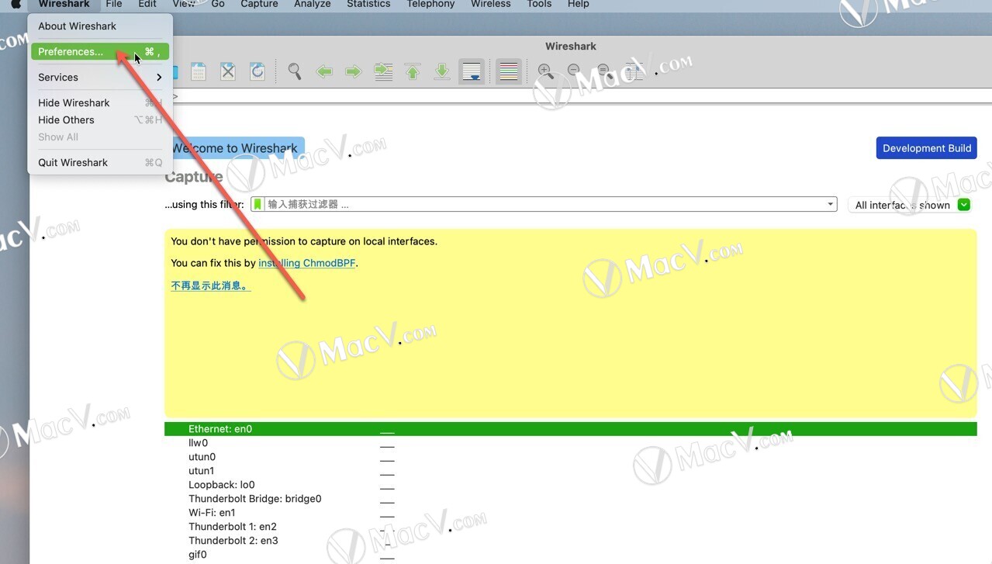Toggle auto-scroll in live capture icon

click(x=472, y=72)
